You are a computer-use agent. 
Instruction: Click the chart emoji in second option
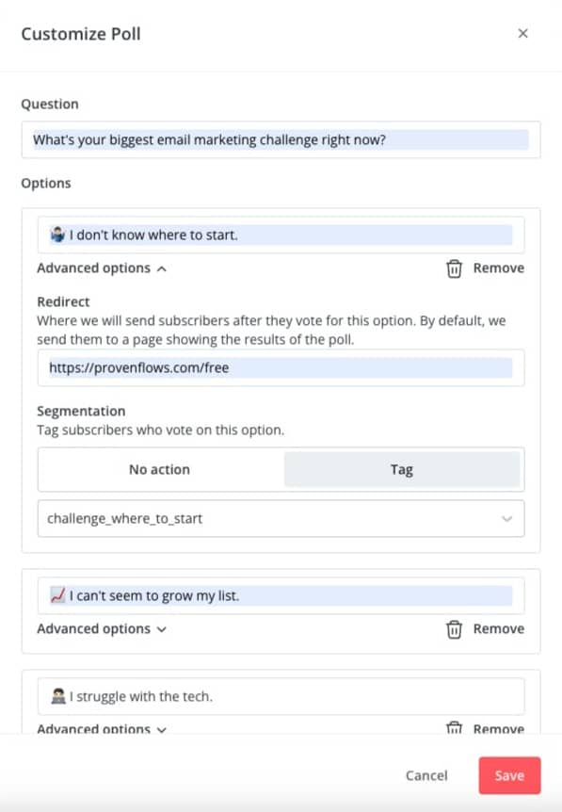click(x=57, y=595)
